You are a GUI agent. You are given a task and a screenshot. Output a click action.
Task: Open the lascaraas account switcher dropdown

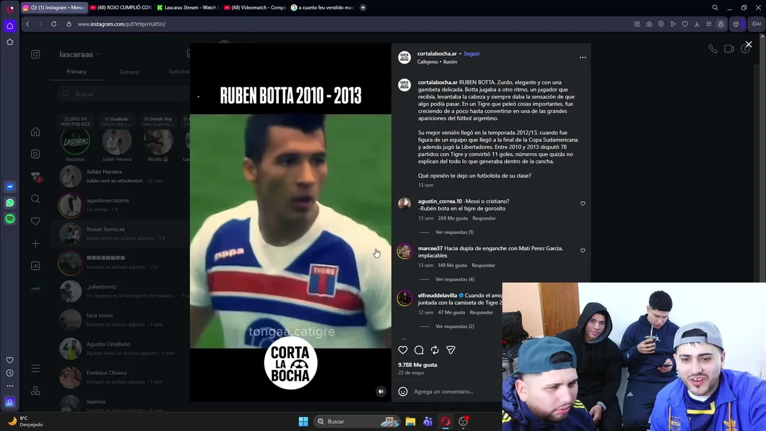coord(80,54)
